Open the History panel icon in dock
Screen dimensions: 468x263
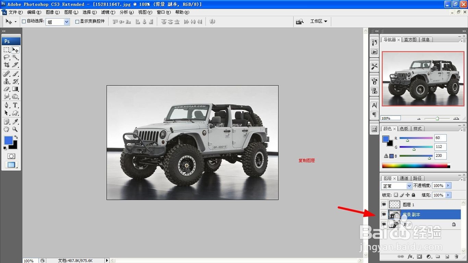point(374,43)
